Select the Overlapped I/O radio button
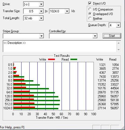This screenshot has width=125, height=130. (90, 14)
